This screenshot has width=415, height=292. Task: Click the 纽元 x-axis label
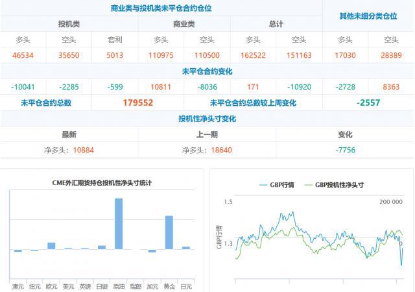tap(34, 286)
